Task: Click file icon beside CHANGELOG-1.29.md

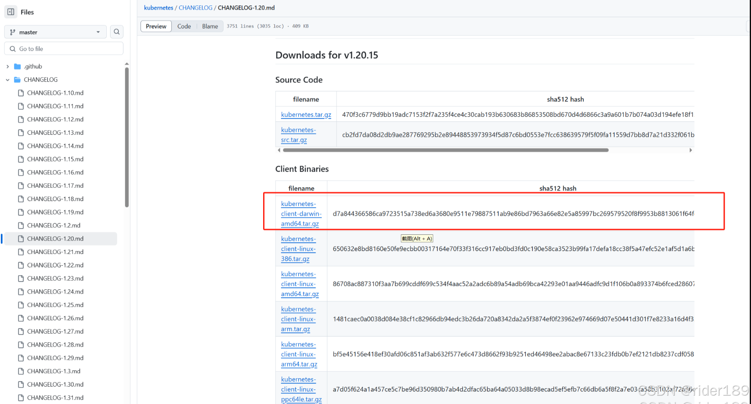Action: pyautogui.click(x=21, y=358)
